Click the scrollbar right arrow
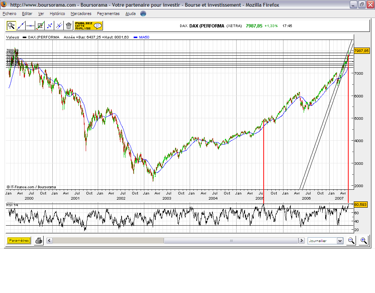Viewport: 375px width, 293px height. coord(301,241)
